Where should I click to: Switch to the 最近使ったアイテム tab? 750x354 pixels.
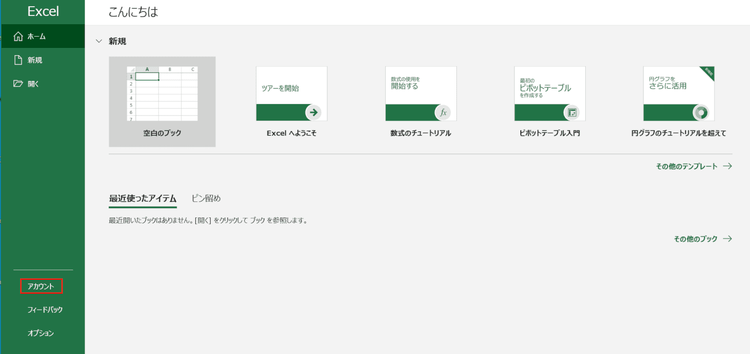pos(143,198)
